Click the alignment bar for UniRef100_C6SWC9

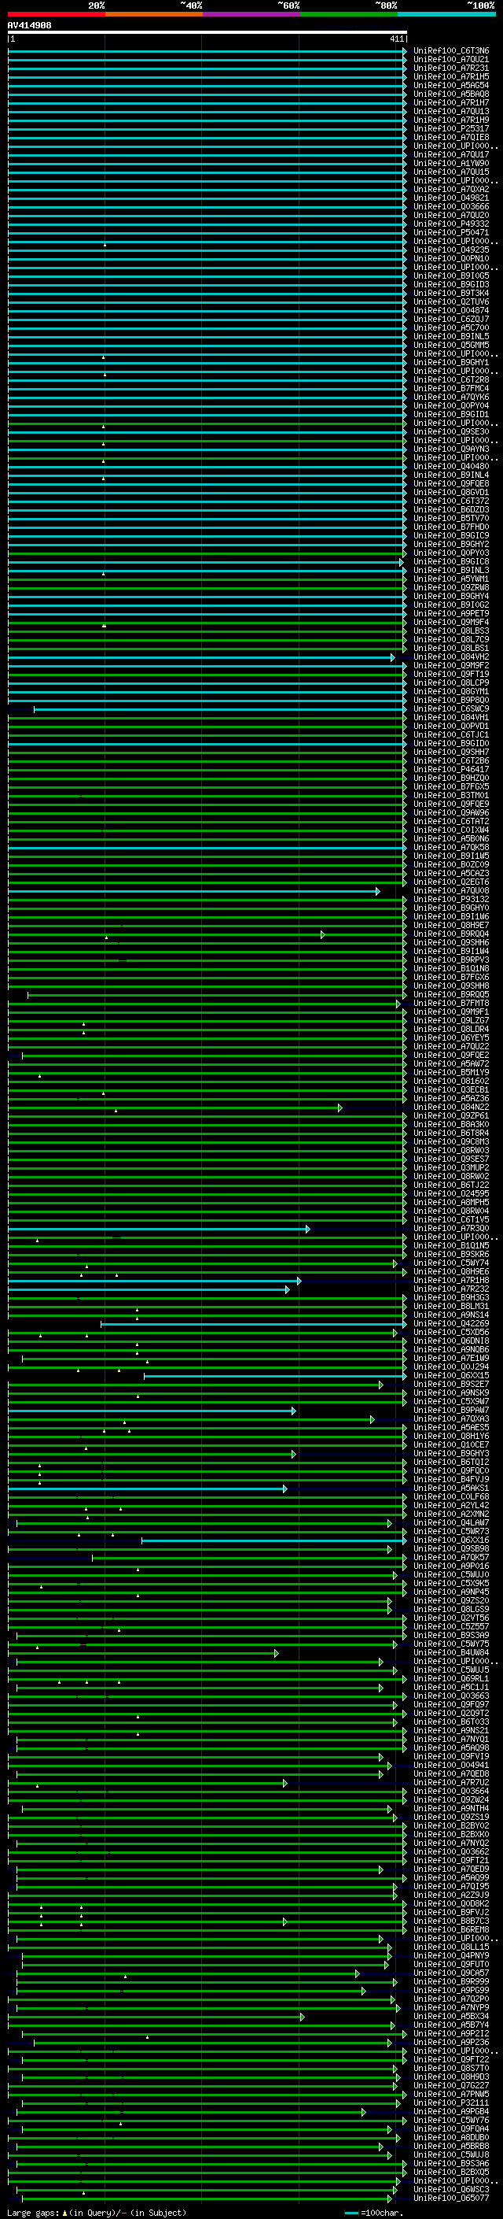(220, 709)
